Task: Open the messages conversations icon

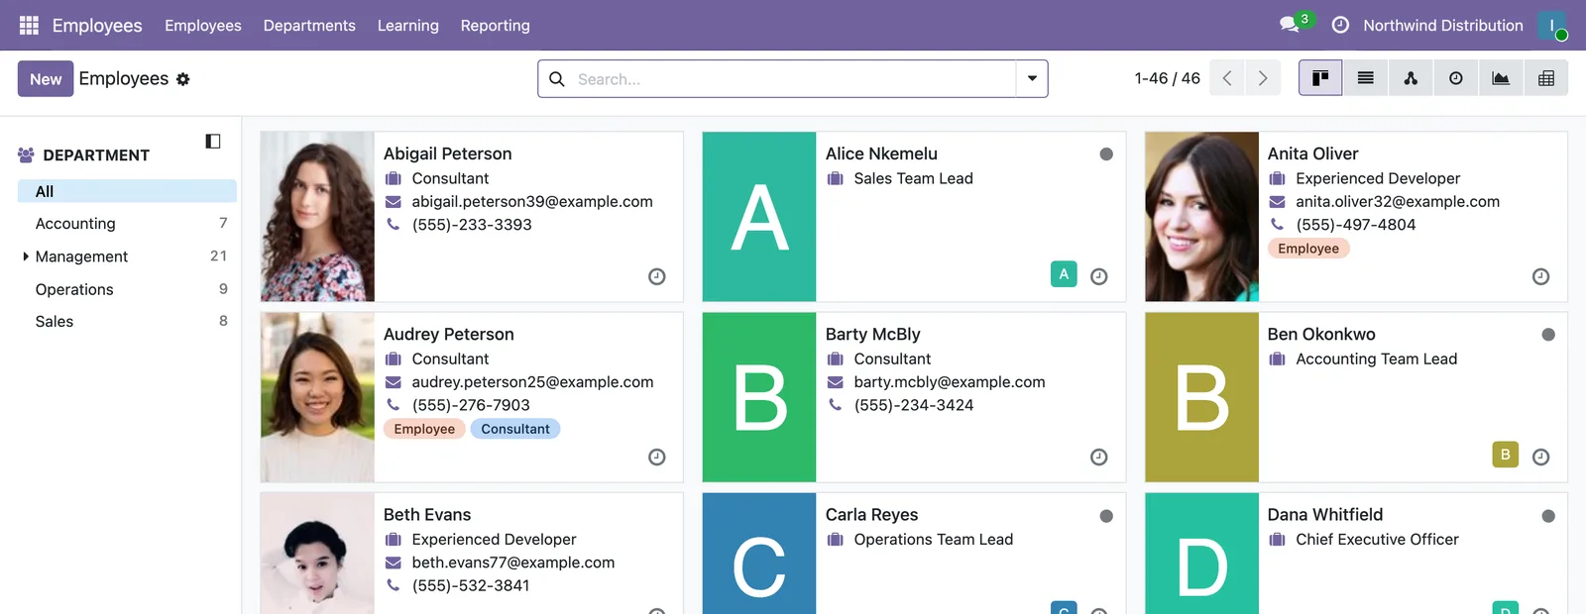Action: click(1290, 25)
